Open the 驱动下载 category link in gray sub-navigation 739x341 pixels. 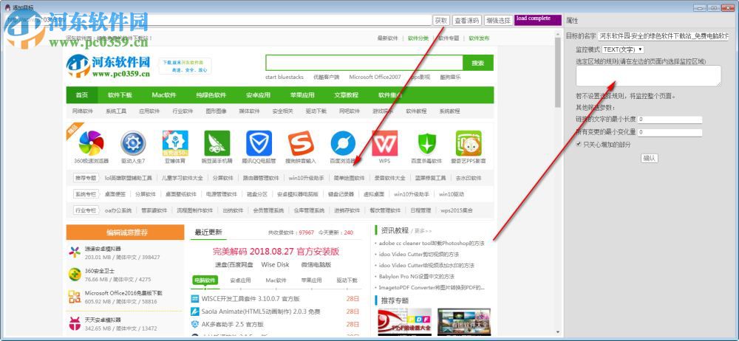tap(316, 111)
